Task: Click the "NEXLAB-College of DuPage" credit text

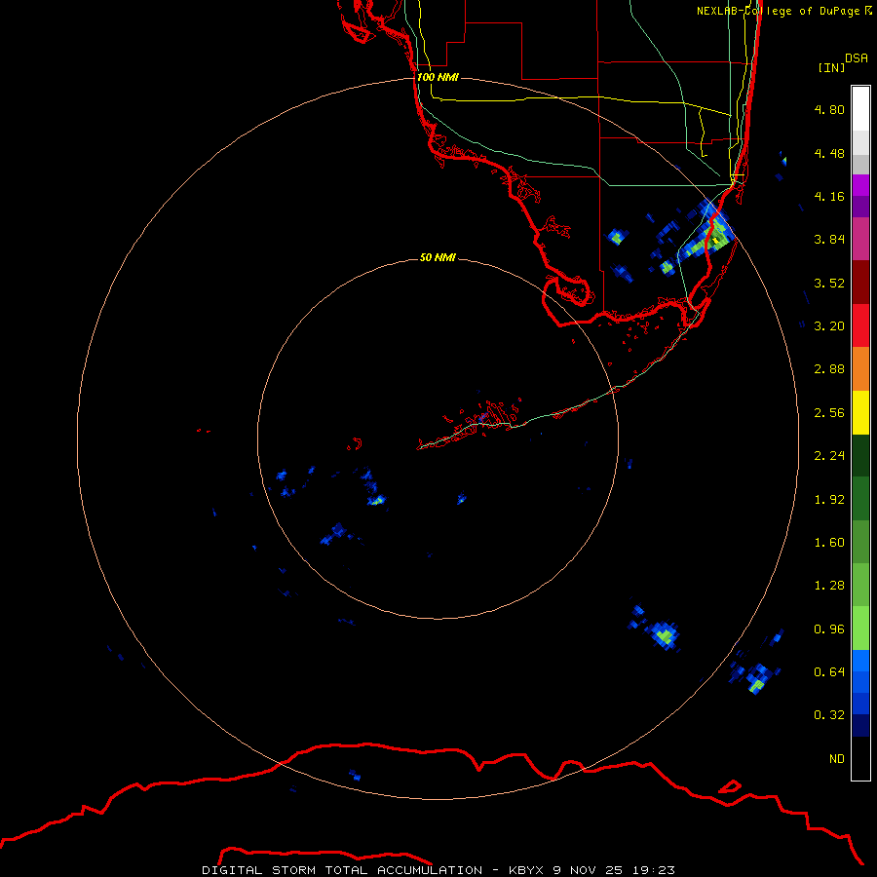Action: (x=778, y=11)
